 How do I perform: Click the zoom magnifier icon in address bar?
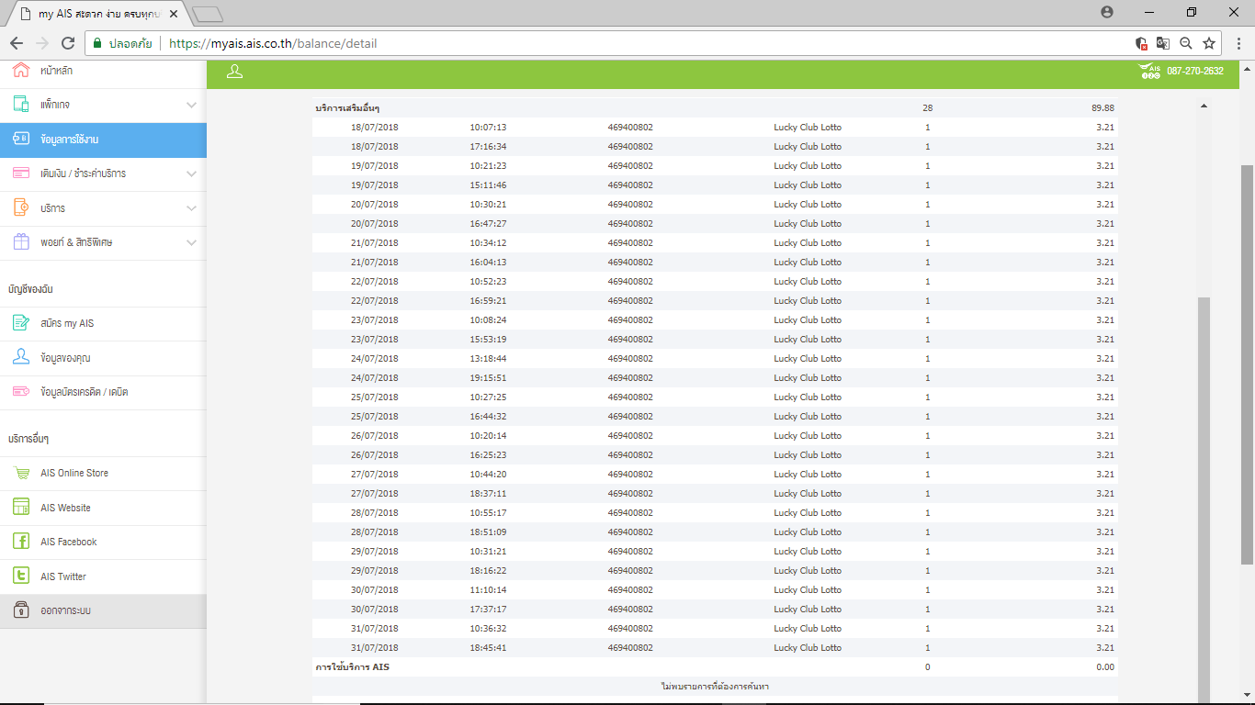click(1186, 43)
